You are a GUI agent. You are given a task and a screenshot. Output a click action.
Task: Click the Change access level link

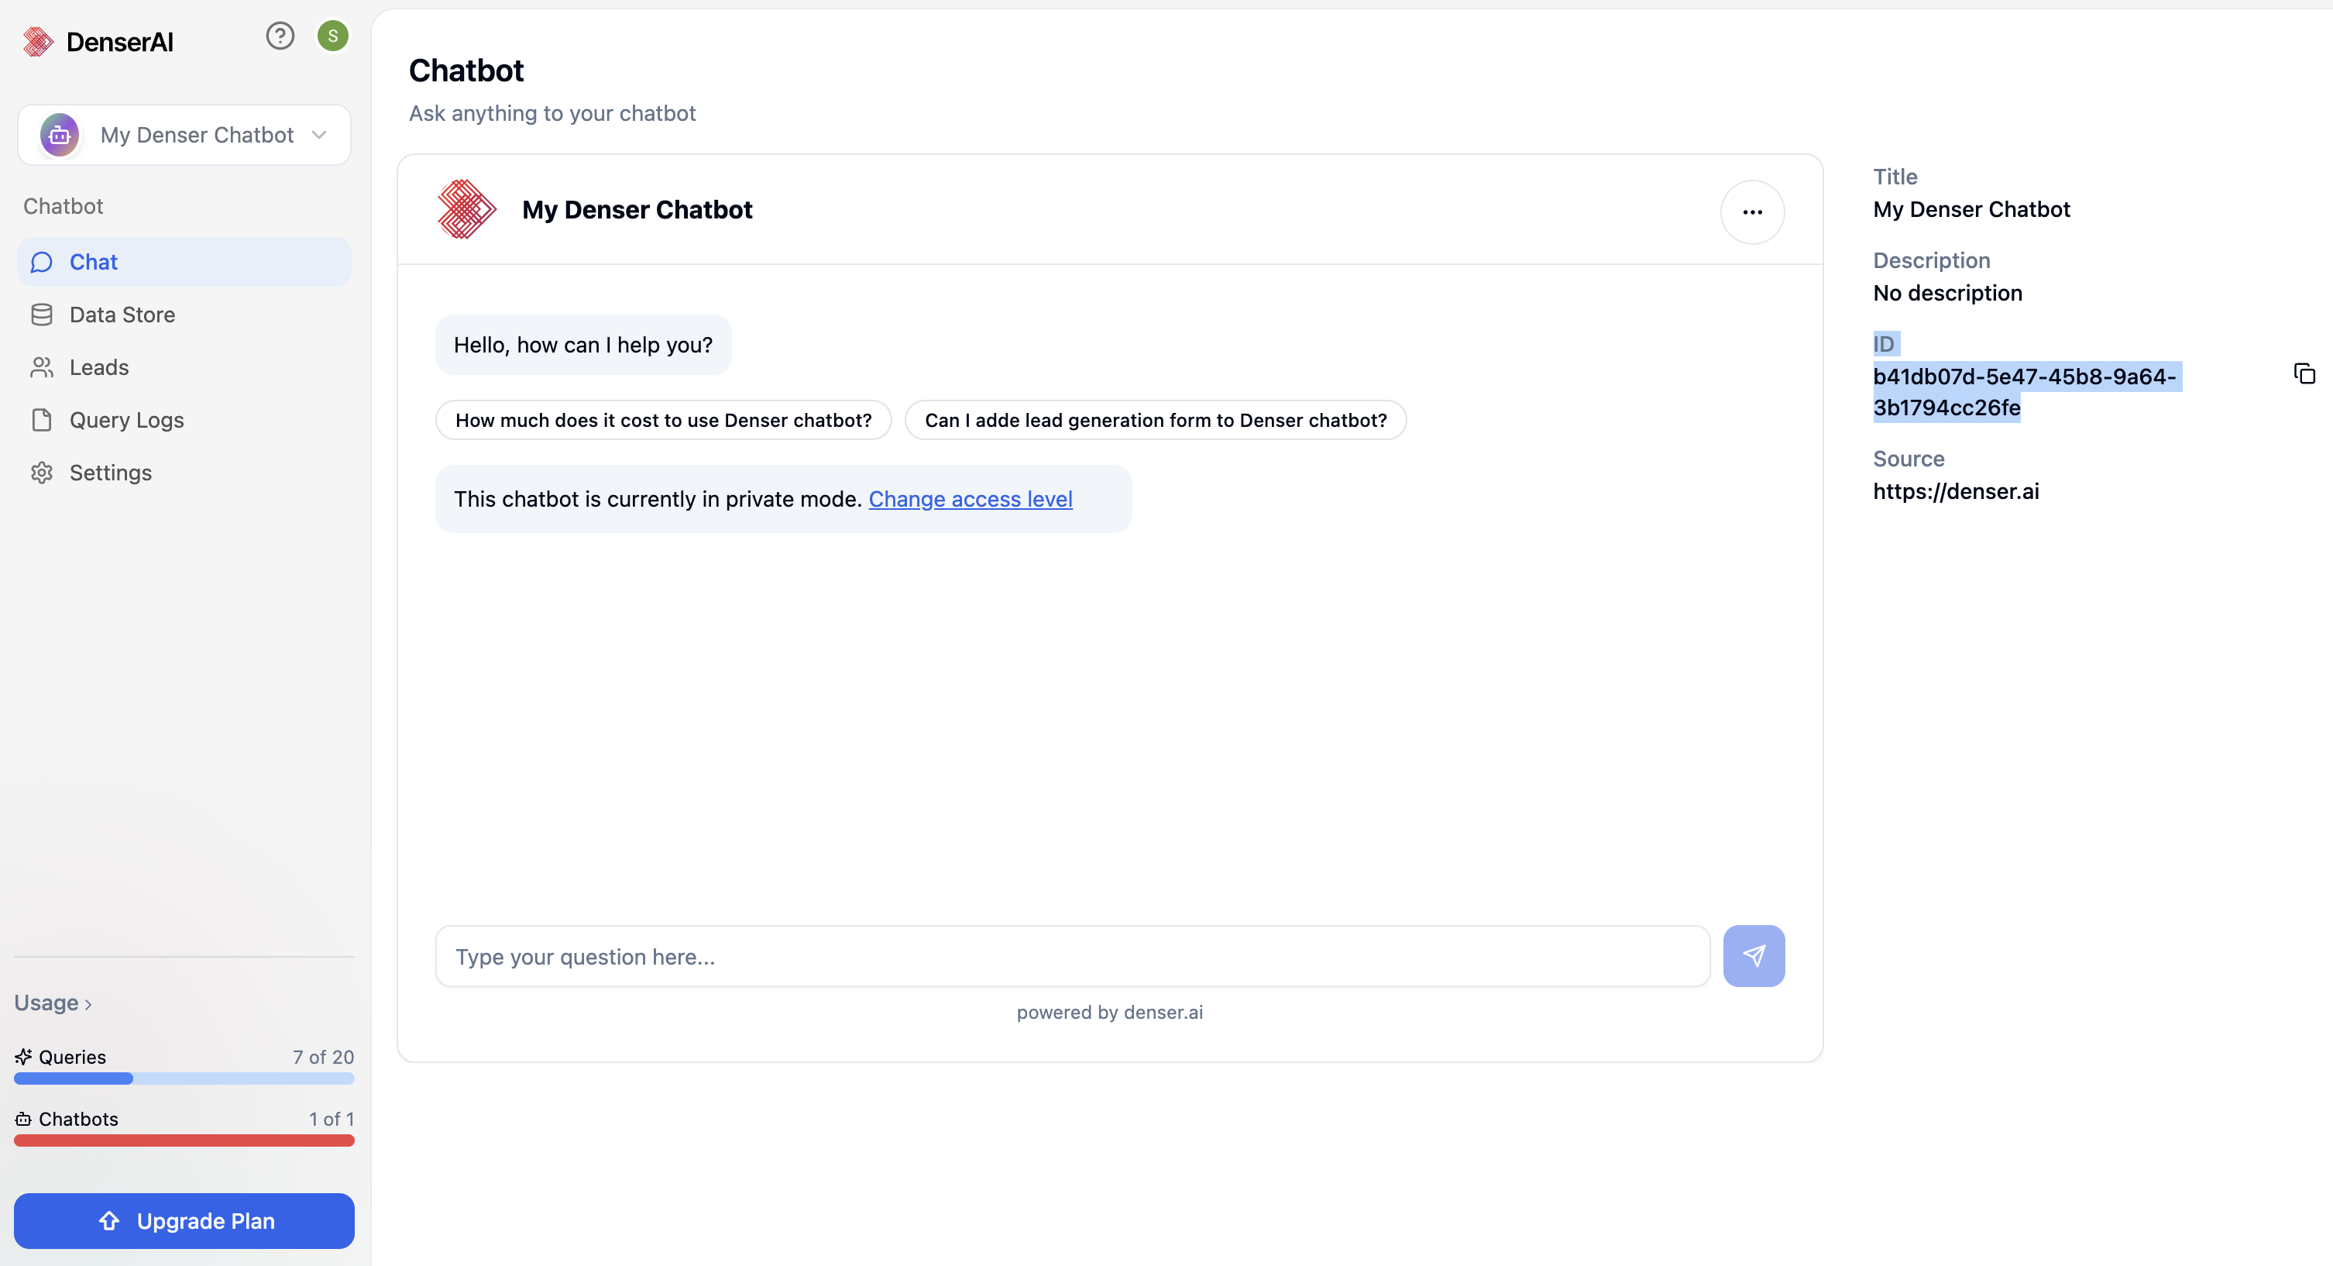970,498
